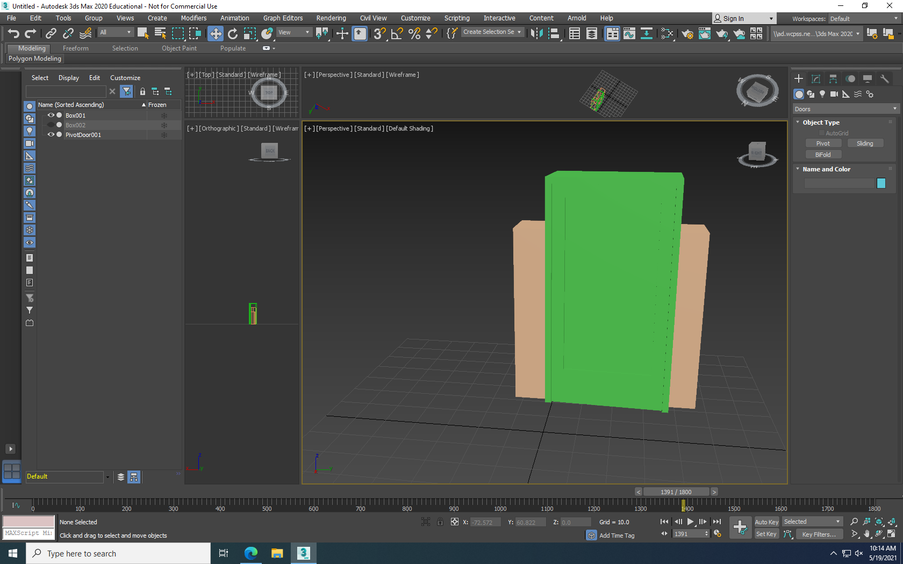Open the Doors object category dropdown
903x564 pixels.
point(845,109)
